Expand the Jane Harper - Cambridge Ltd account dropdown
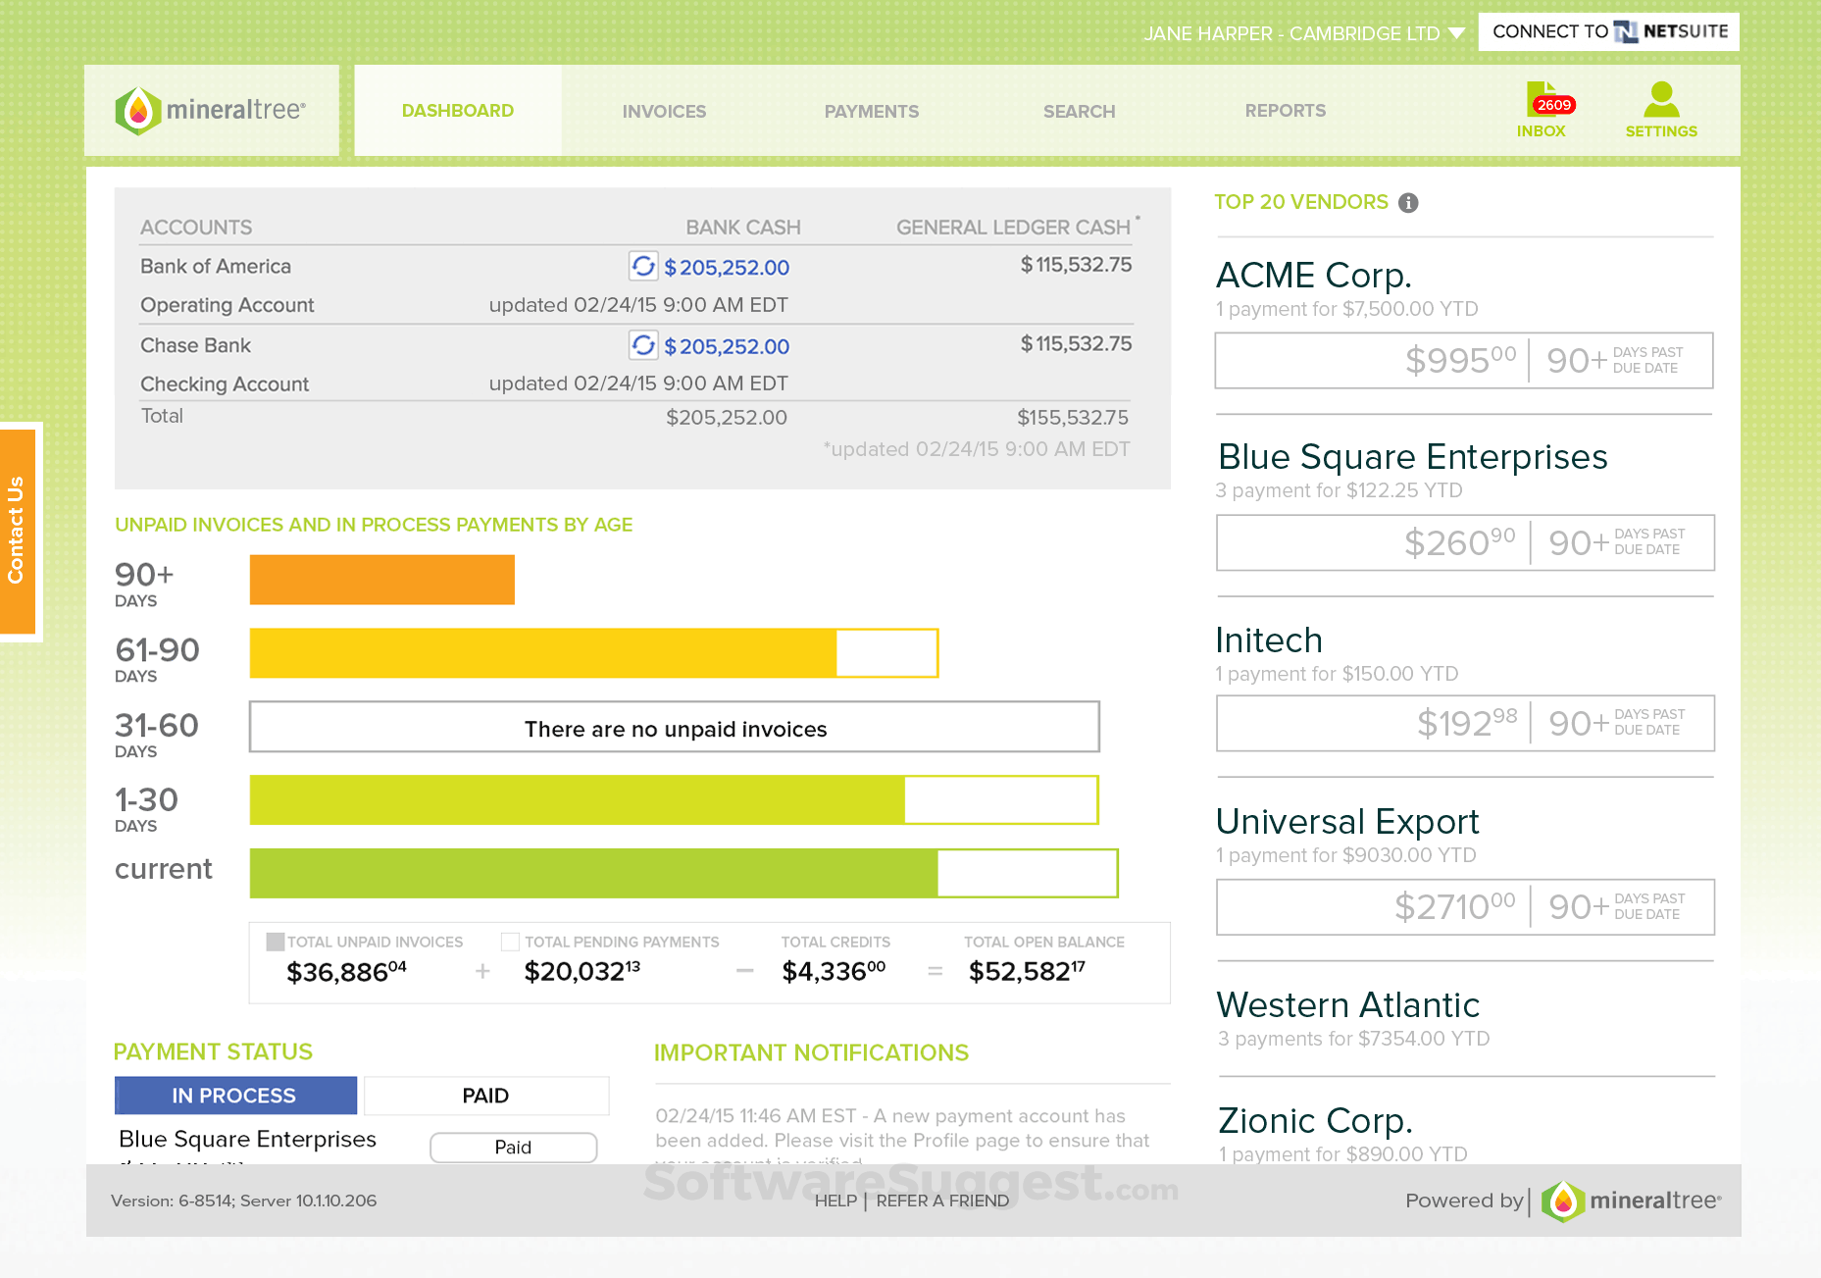The width and height of the screenshot is (1821, 1278). coord(1458,32)
